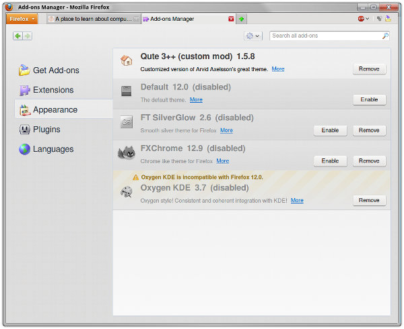Open the orange Firefox menu button
The height and width of the screenshot is (329, 404).
[22, 19]
